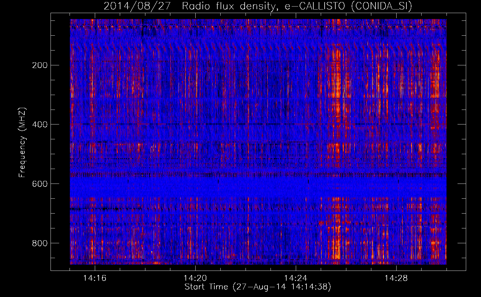Viewport: 481px width, 297px height.
Task: Click the Start Time axis caption
Action: [258, 287]
